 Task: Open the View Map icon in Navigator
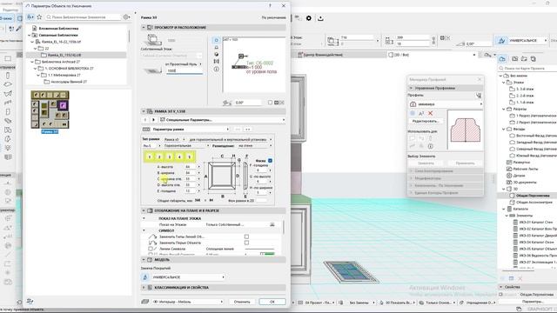[514, 59]
